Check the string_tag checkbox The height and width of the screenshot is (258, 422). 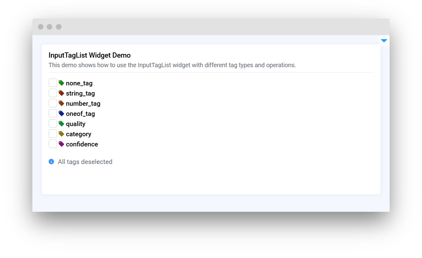coord(53,93)
